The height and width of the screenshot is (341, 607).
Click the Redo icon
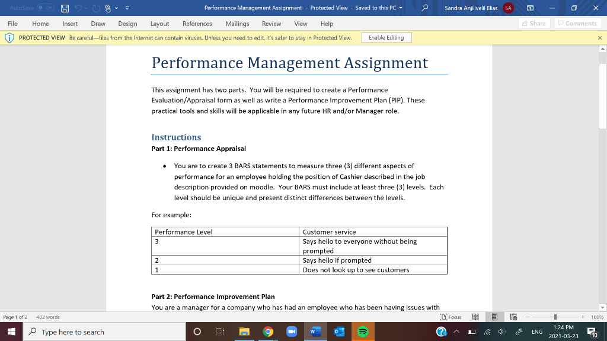point(97,8)
